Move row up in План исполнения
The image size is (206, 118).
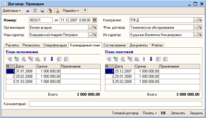[x=45, y=59]
